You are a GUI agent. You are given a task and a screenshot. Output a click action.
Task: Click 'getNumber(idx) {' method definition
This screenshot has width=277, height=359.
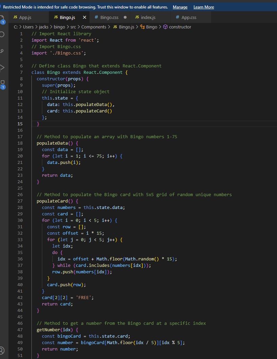57,330
